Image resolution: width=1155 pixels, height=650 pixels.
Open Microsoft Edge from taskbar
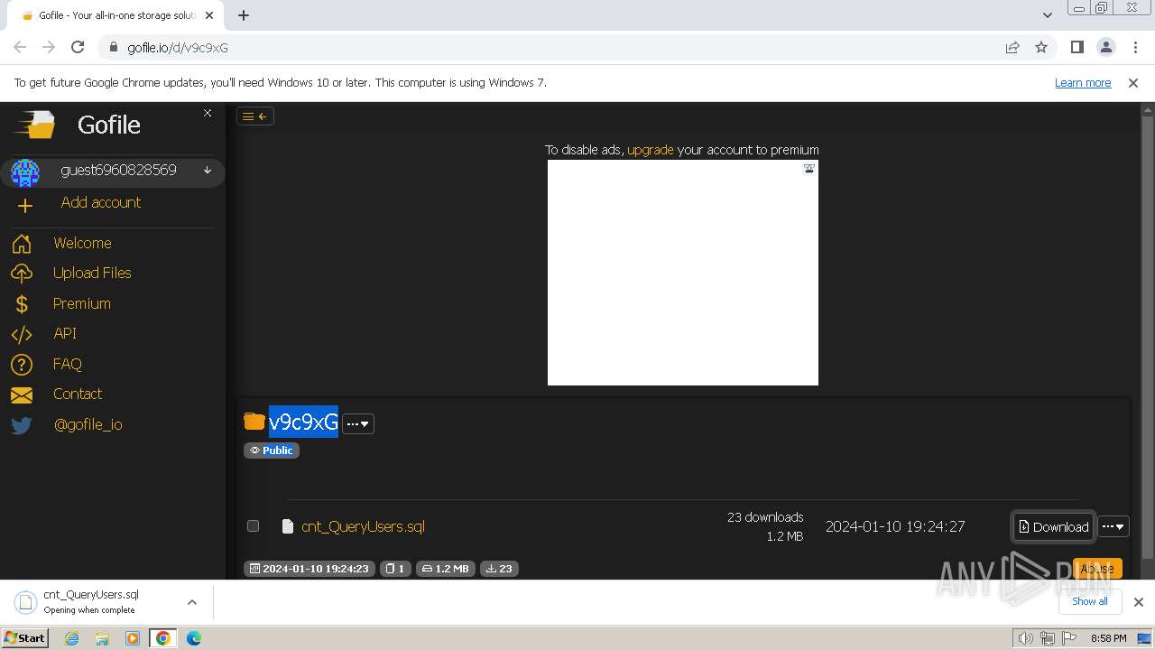point(193,638)
